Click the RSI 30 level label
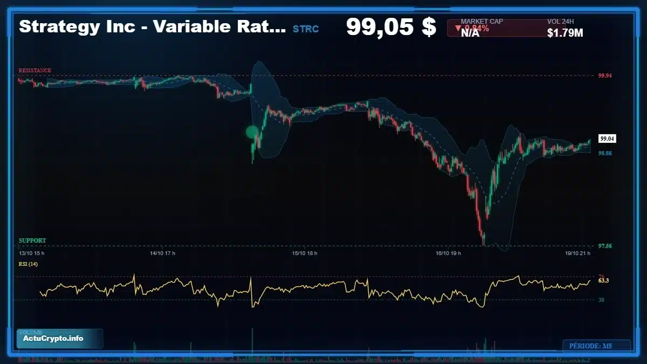 tap(601, 300)
